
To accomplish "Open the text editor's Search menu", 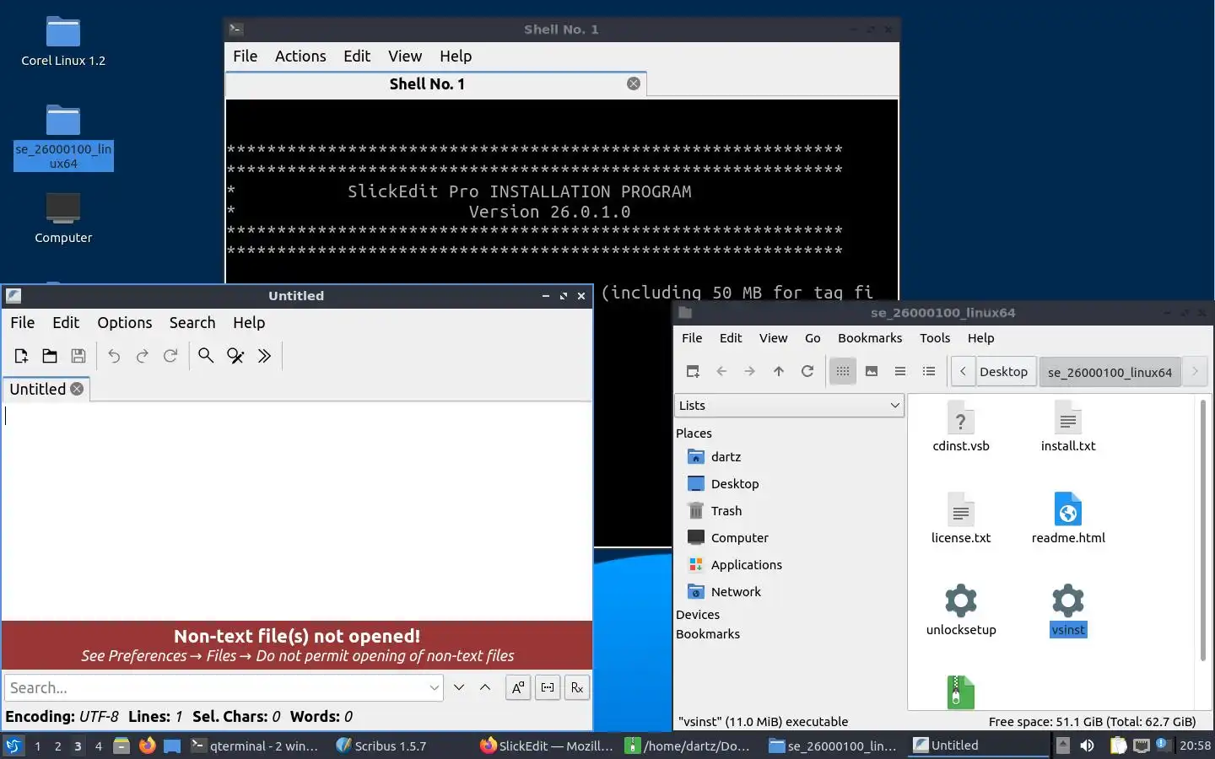I will 192,322.
